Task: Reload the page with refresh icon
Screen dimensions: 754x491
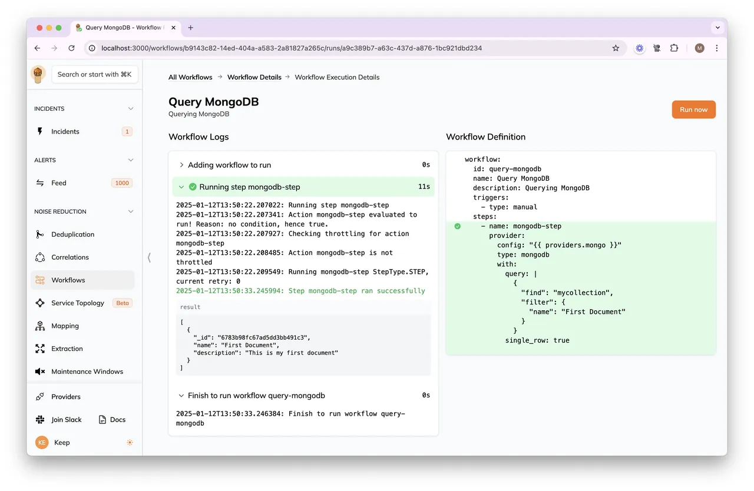Action: click(x=72, y=48)
